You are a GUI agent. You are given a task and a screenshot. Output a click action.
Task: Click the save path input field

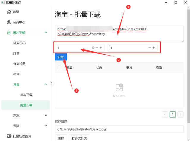click(x=119, y=129)
